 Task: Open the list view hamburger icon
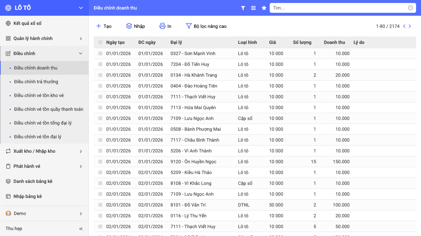pos(253,8)
